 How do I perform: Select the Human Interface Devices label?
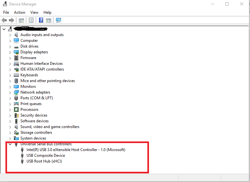click(x=42, y=64)
